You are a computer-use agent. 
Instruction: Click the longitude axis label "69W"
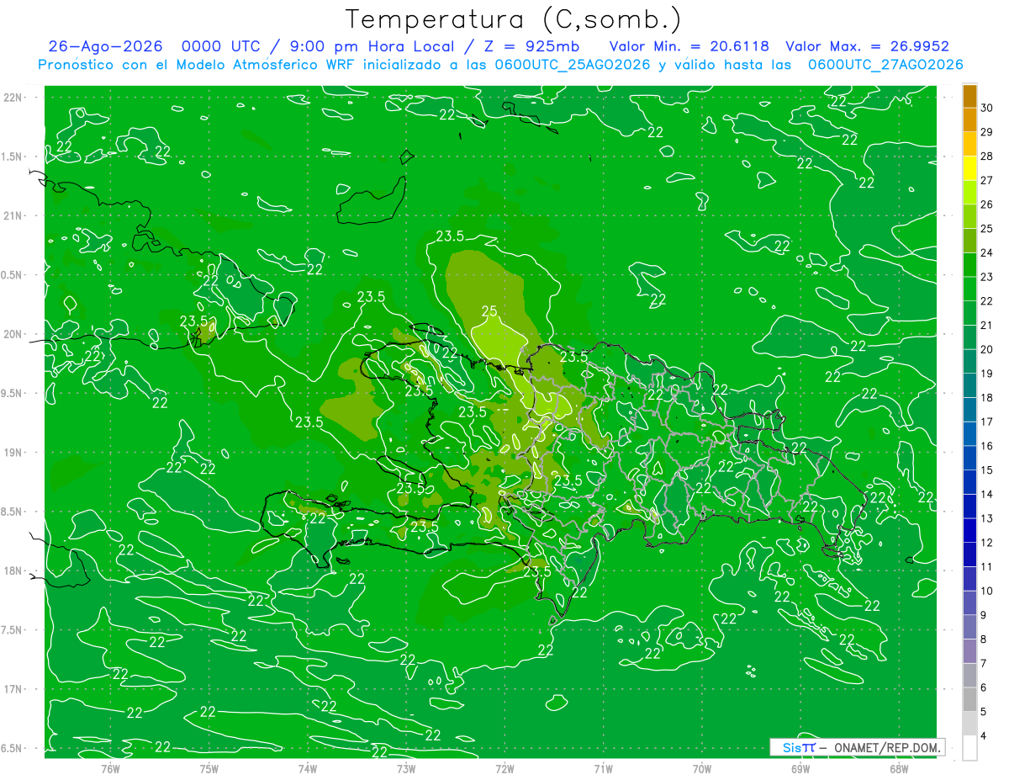pos(800,768)
